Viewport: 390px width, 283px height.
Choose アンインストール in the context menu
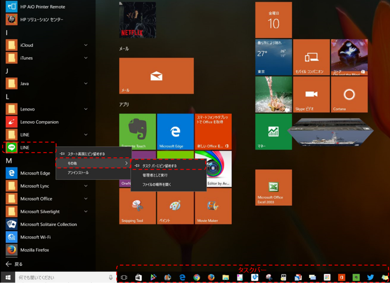[94, 173]
